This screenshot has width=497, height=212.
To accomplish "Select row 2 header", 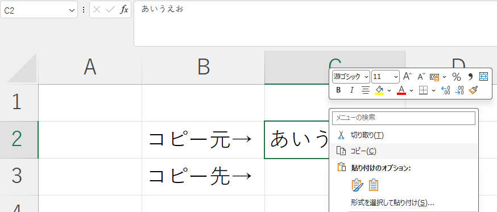I will point(19,140).
